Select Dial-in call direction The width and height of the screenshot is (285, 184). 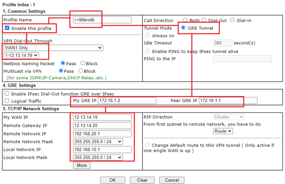pyautogui.click(x=232, y=20)
